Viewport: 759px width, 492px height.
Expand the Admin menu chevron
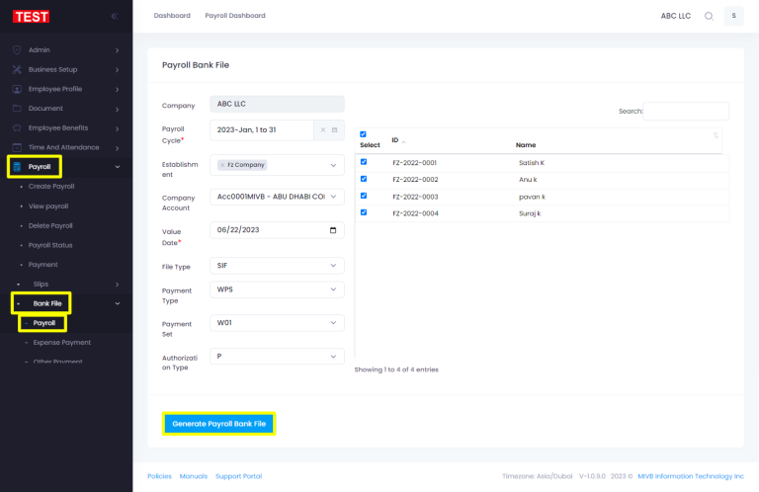click(118, 50)
